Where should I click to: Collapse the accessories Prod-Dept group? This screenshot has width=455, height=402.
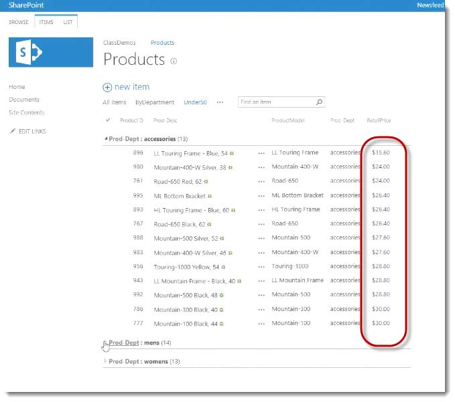(x=106, y=138)
